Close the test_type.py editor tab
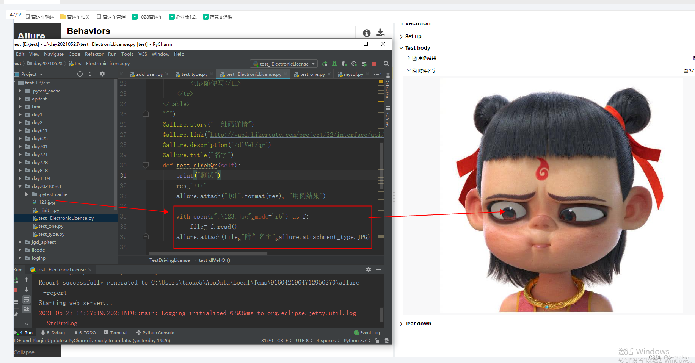 coord(211,74)
